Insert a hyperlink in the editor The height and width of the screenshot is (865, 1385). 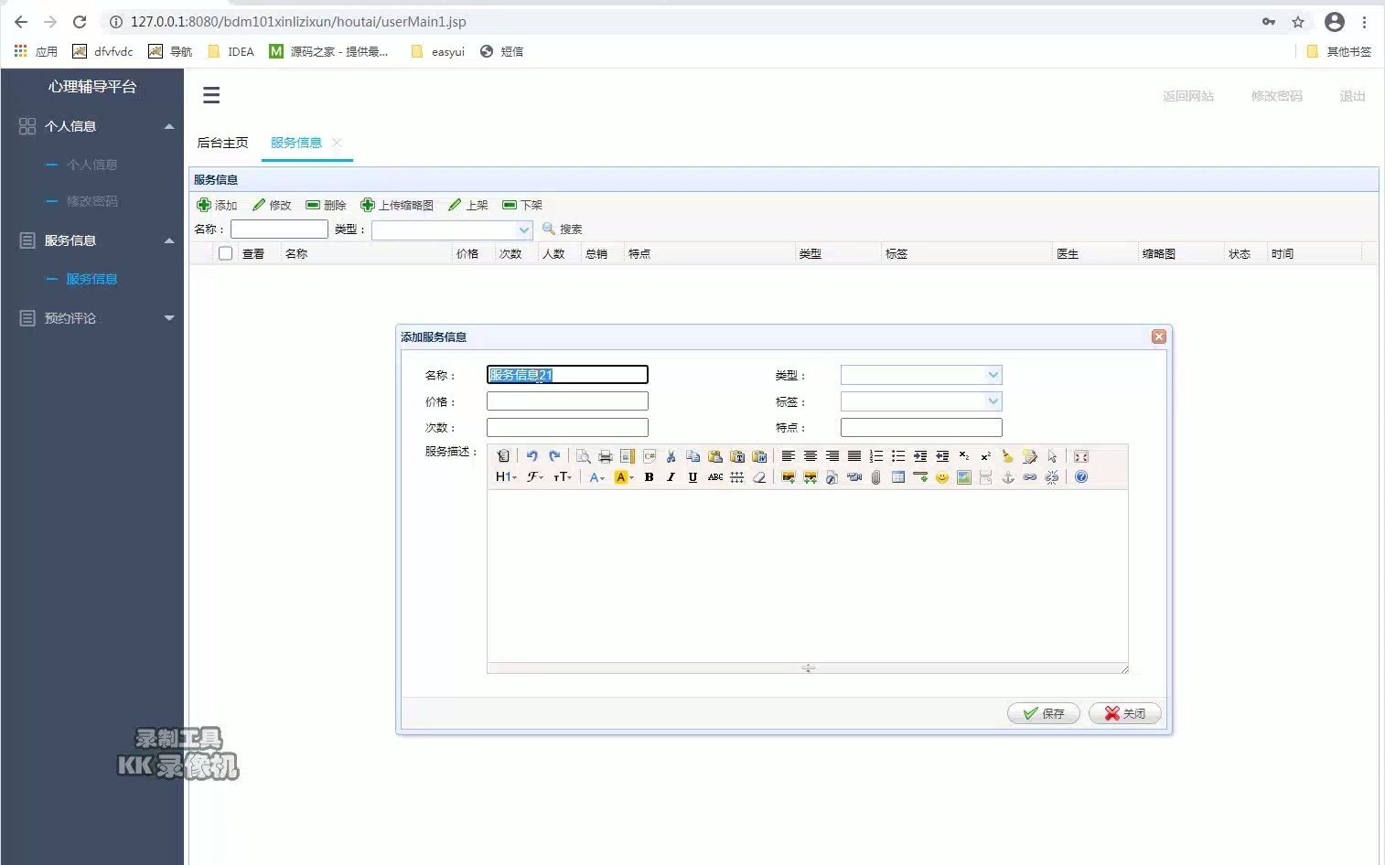1030,477
